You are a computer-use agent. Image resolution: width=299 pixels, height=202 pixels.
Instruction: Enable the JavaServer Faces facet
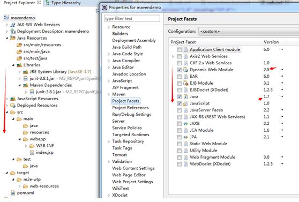[x=179, y=110]
